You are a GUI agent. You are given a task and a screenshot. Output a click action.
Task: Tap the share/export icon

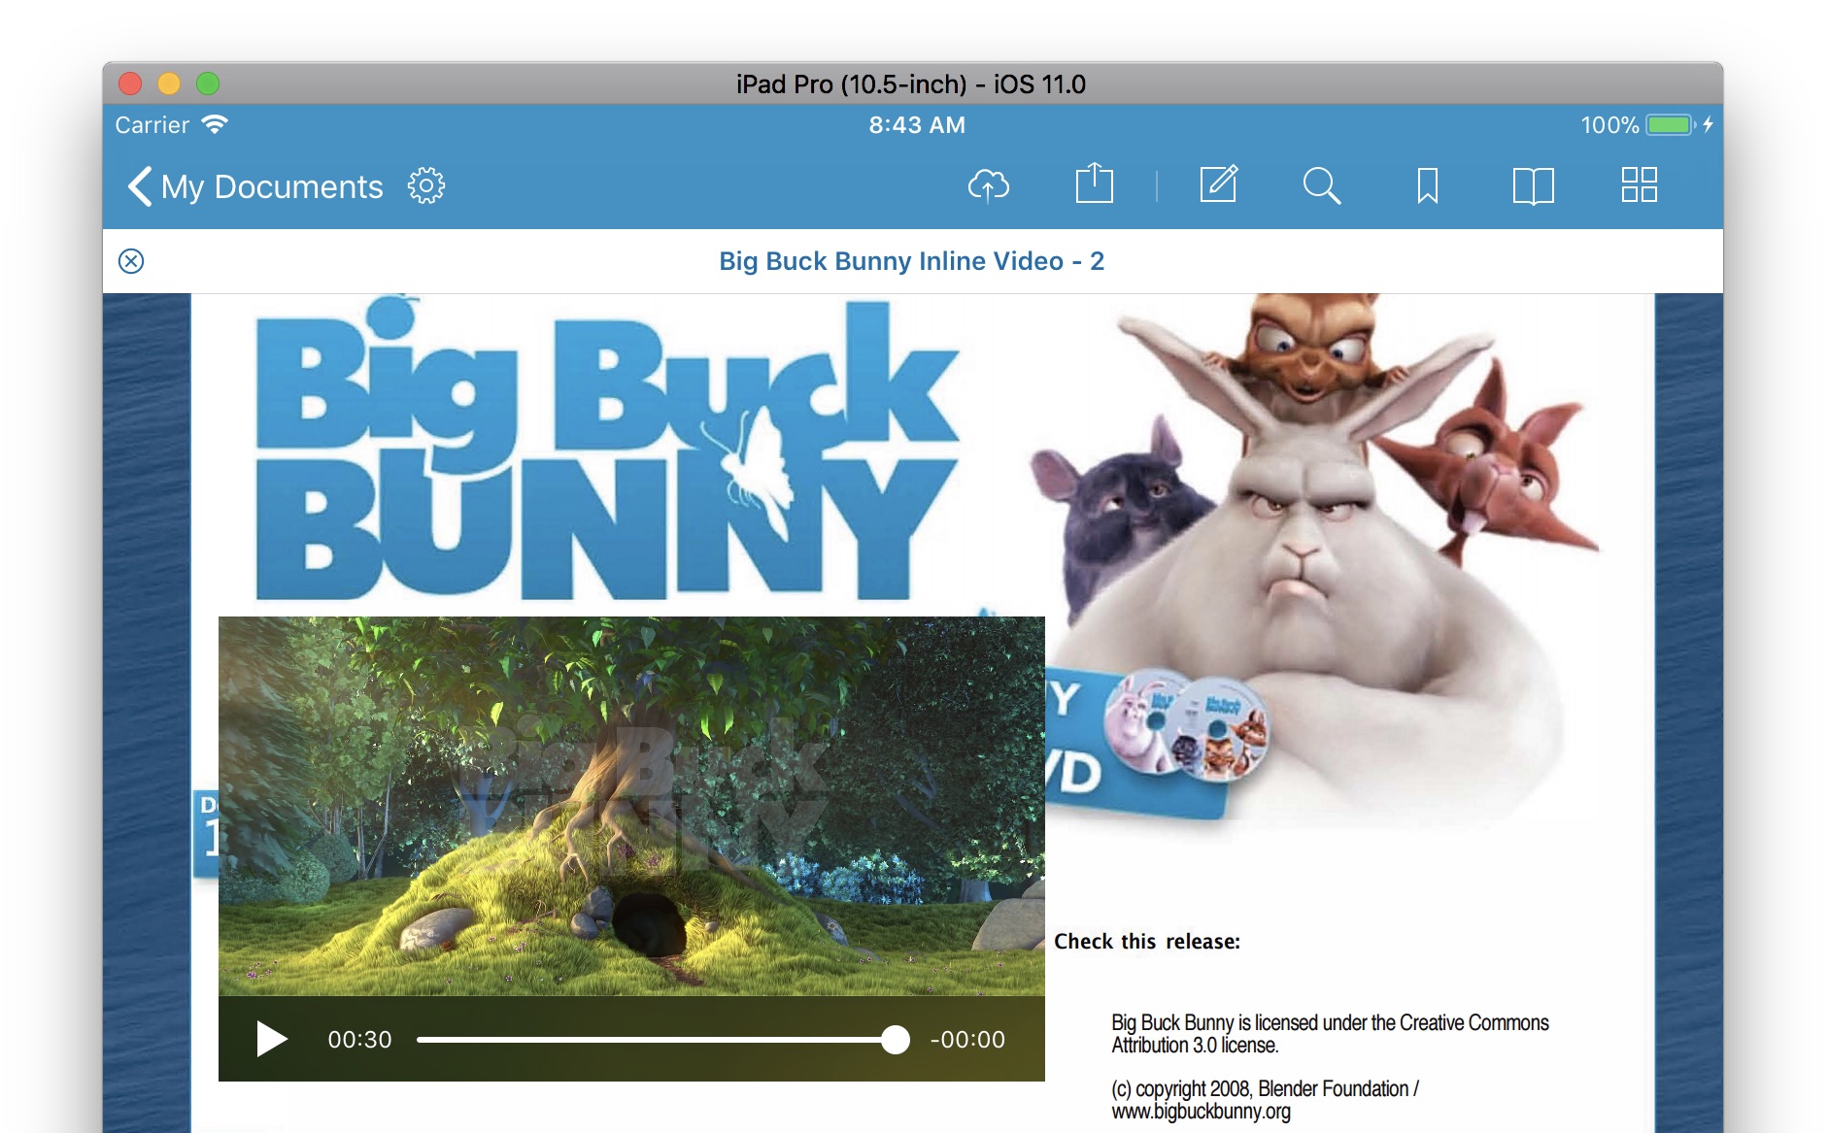pos(1094,183)
